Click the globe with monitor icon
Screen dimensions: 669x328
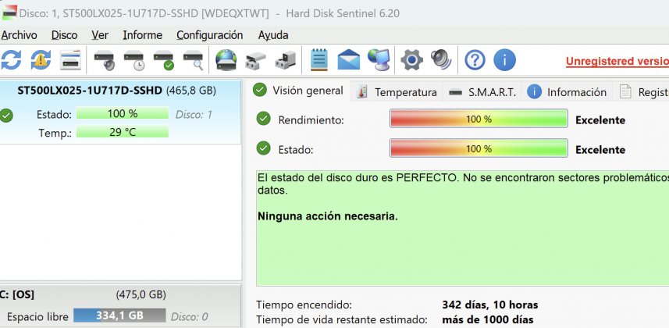click(379, 60)
